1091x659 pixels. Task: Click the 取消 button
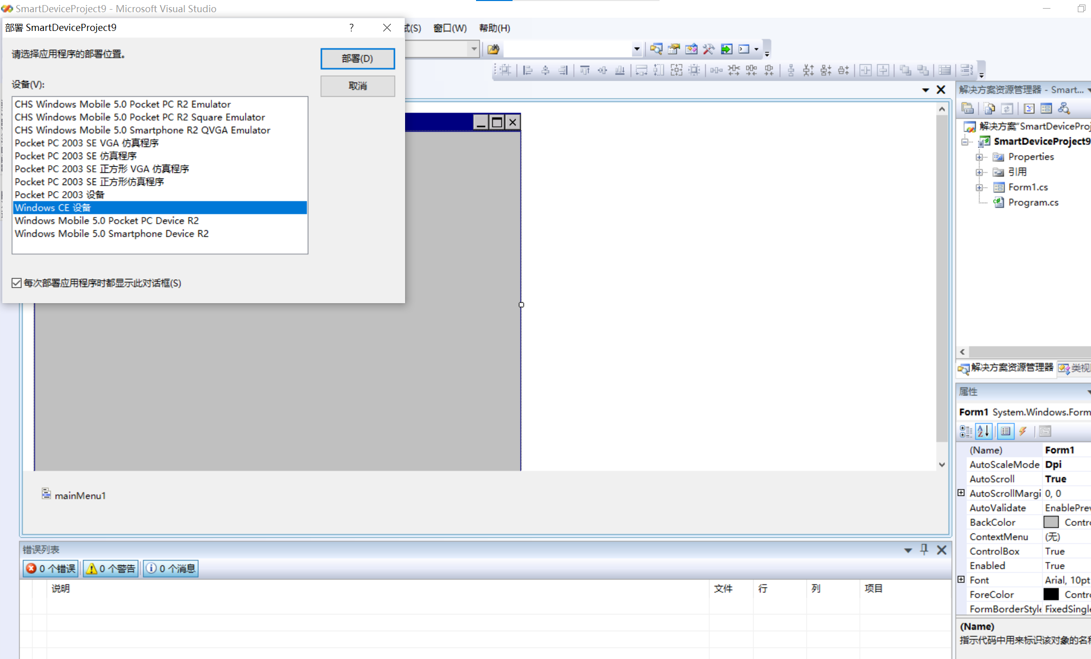click(x=357, y=86)
